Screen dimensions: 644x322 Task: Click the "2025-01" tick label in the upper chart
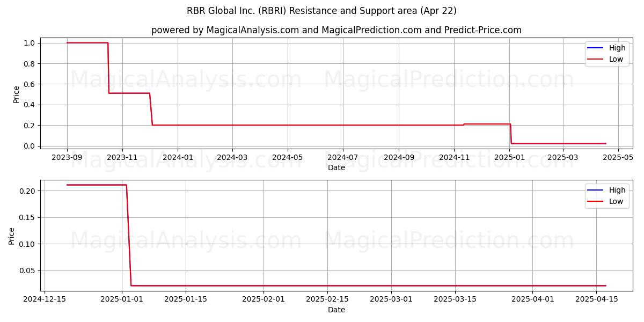pos(509,157)
